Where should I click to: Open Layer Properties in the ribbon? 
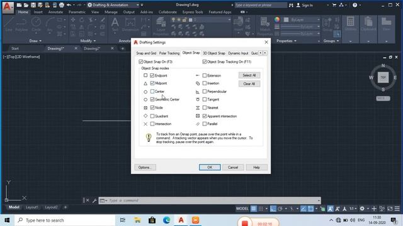pyautogui.click(x=161, y=26)
